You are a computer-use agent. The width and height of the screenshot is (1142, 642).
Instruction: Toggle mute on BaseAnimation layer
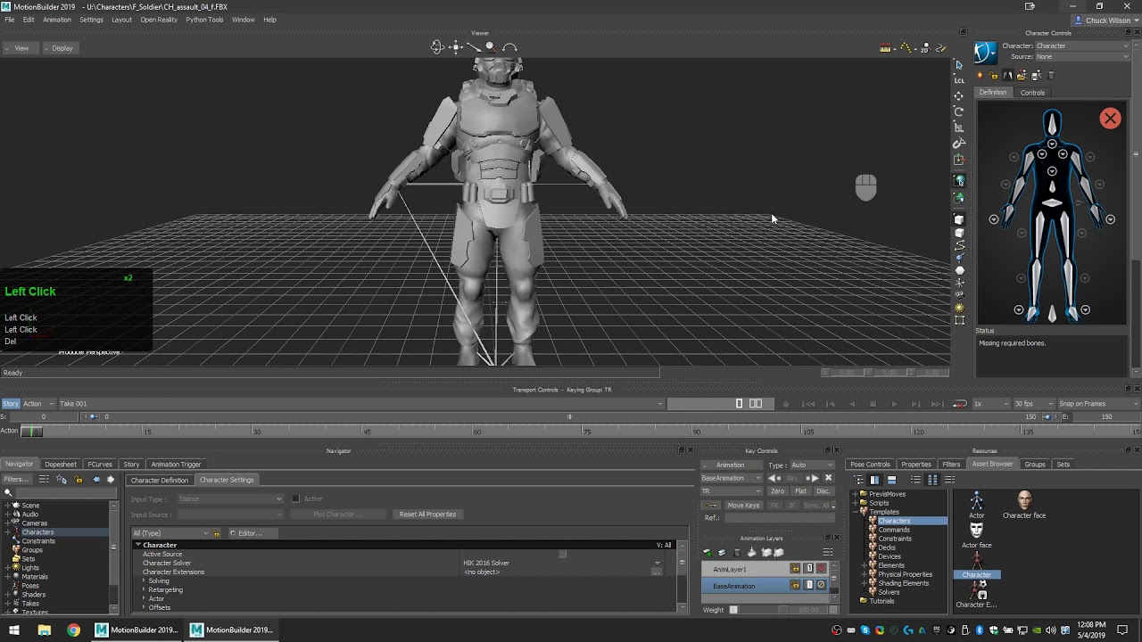click(821, 586)
